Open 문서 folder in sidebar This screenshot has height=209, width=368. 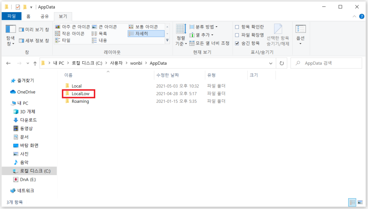21,137
